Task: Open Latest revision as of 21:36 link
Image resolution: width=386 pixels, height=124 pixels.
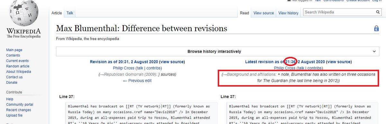Action: tap(285, 62)
